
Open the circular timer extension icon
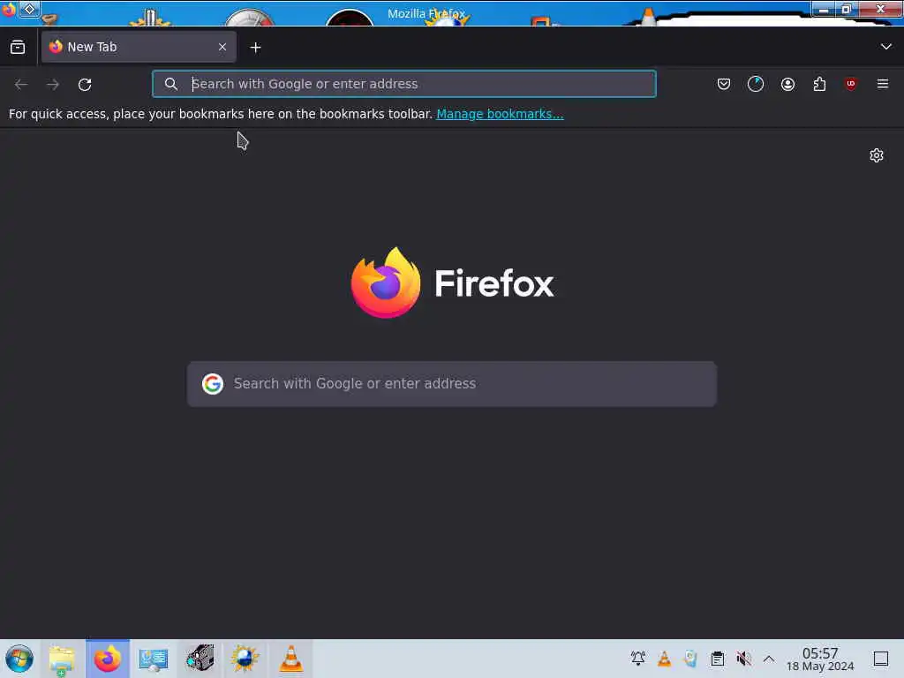point(756,84)
